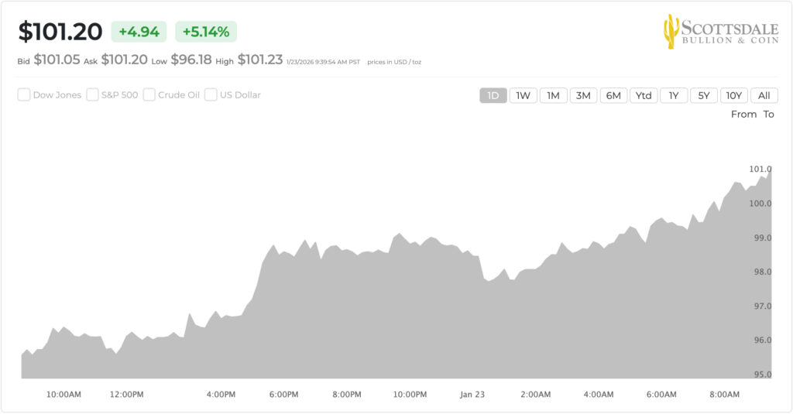Select the 1D time range
Image resolution: width=793 pixels, height=414 pixels.
pos(493,95)
